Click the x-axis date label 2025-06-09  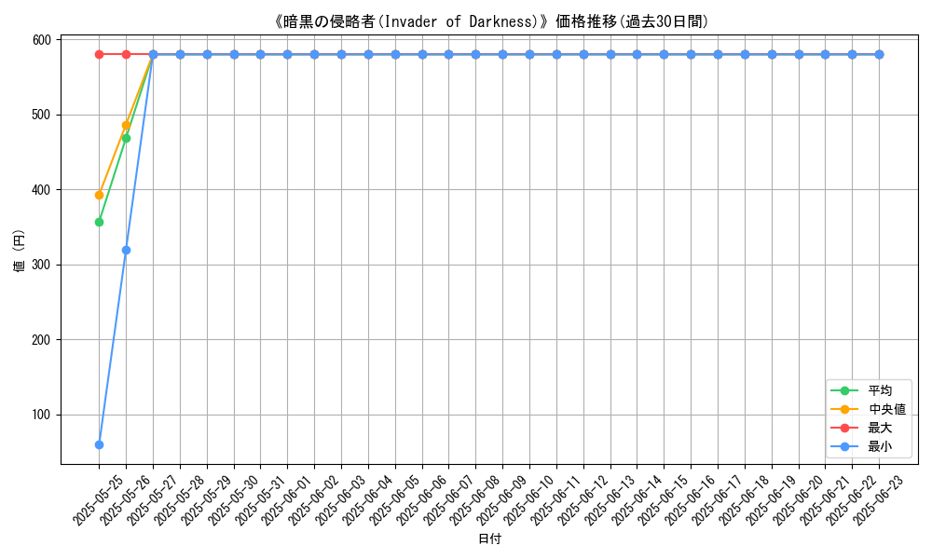tap(501, 501)
